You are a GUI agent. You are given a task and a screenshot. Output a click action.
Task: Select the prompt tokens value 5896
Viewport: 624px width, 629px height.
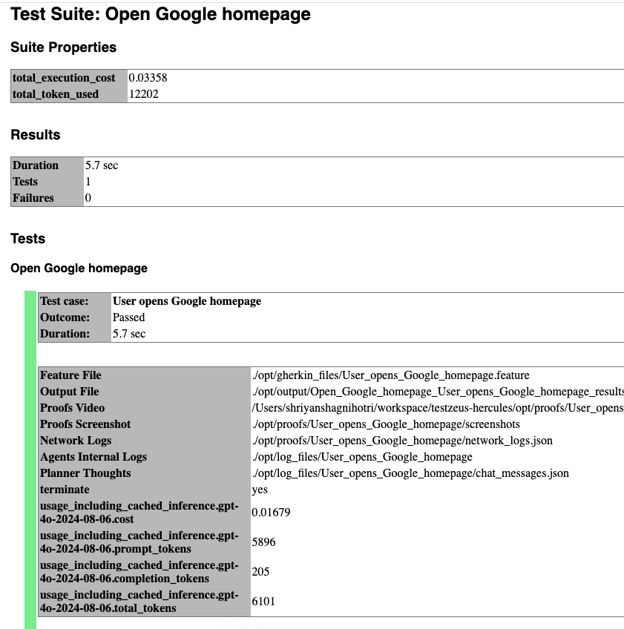coord(263,542)
